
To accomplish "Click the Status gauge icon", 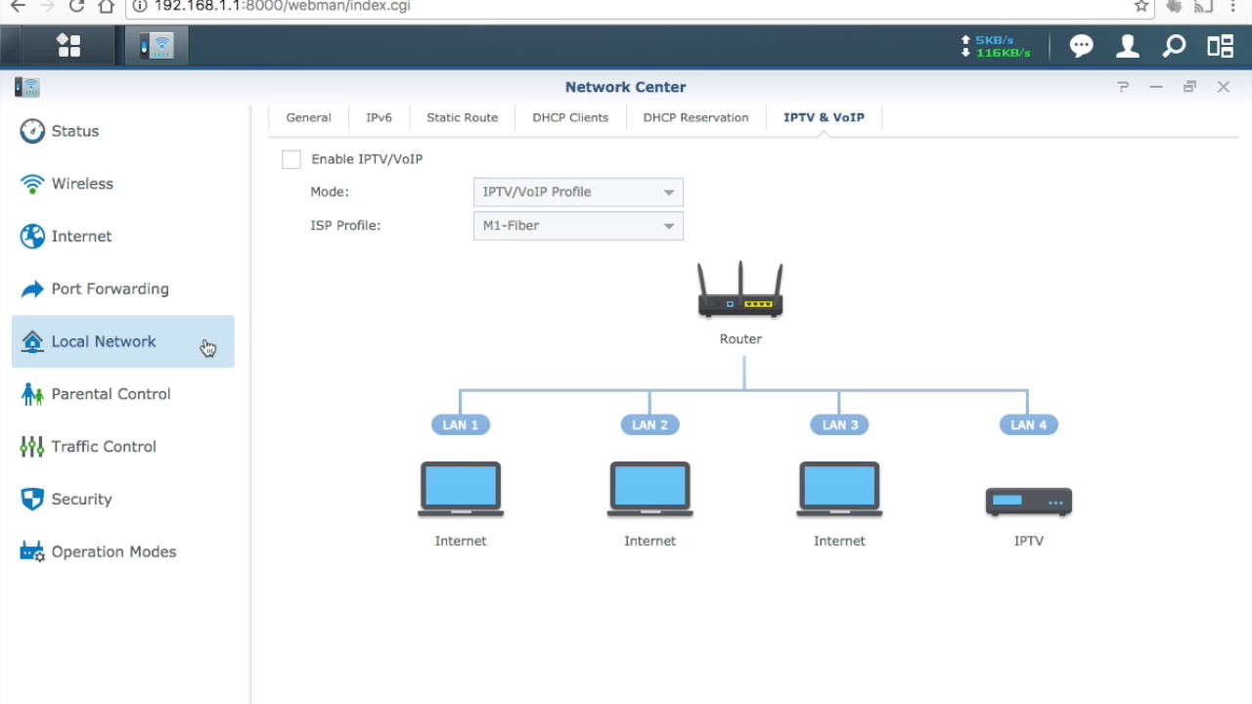I will pos(32,131).
